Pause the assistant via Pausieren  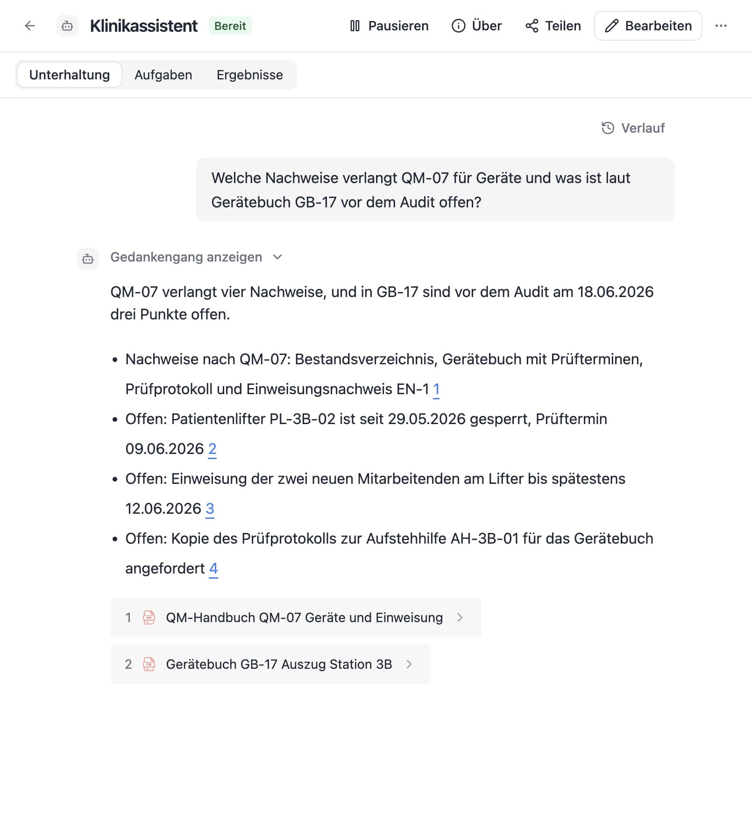tap(389, 26)
